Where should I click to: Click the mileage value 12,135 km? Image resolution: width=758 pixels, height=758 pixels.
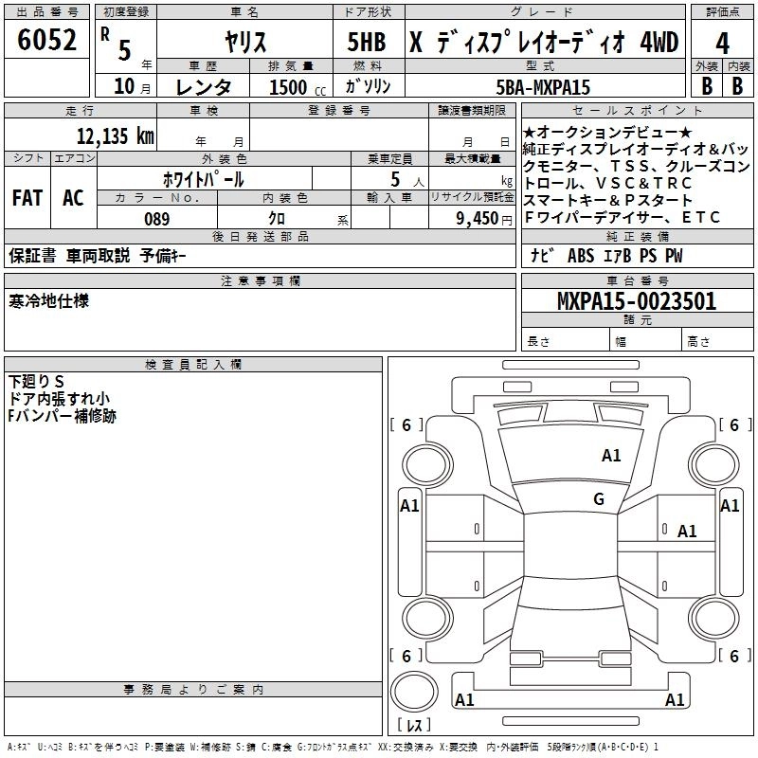click(x=115, y=135)
